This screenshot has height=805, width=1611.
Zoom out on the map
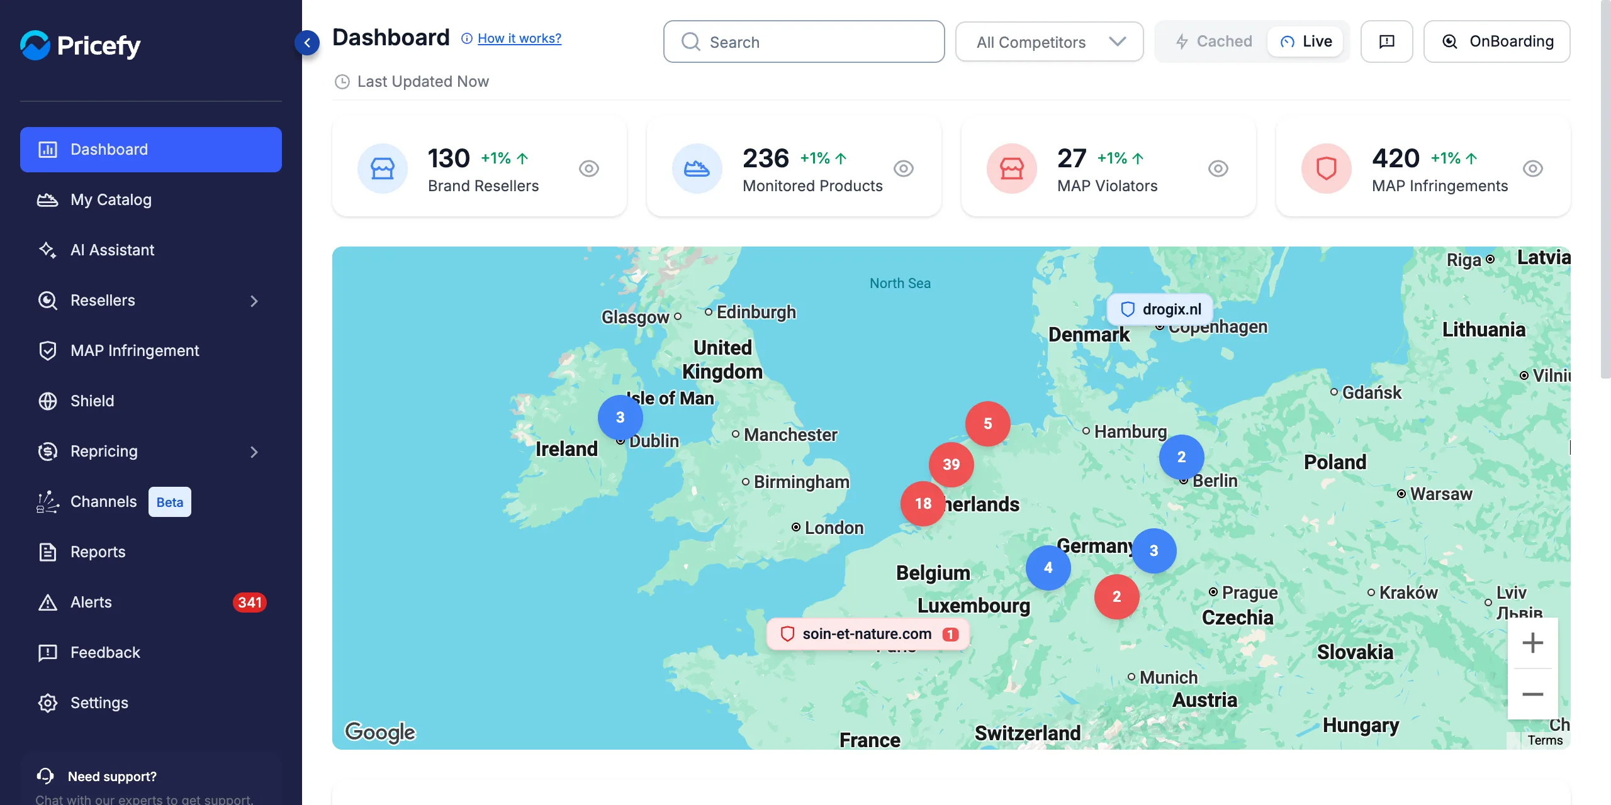1533,694
